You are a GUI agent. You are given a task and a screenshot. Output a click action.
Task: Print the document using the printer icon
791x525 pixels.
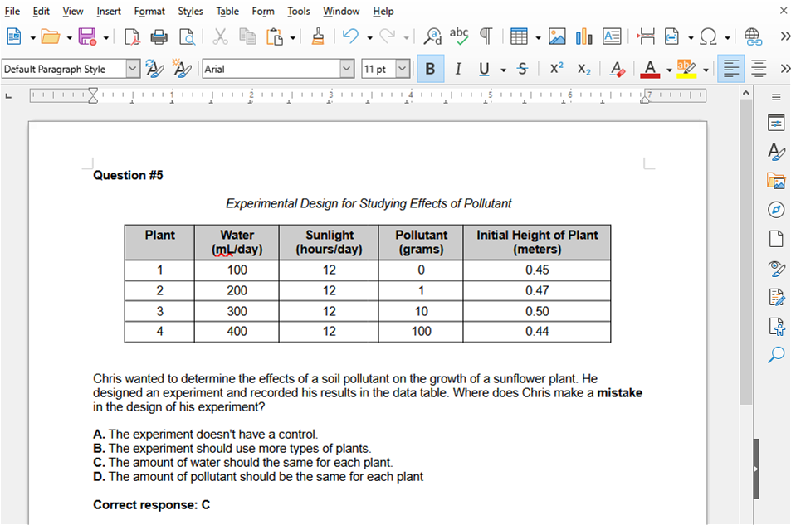point(159,36)
